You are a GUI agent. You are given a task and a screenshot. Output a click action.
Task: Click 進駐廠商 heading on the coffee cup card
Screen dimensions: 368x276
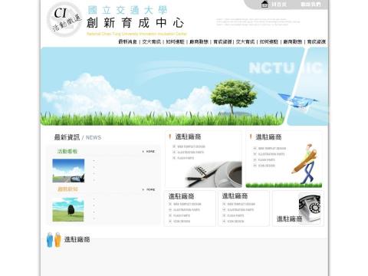tap(188, 136)
